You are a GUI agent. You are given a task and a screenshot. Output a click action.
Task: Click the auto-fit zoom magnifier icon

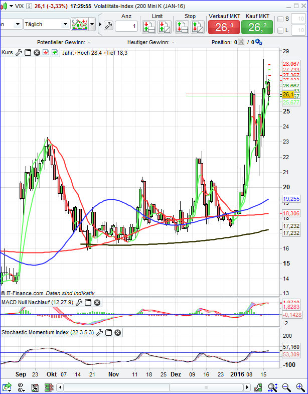[x=272, y=387]
